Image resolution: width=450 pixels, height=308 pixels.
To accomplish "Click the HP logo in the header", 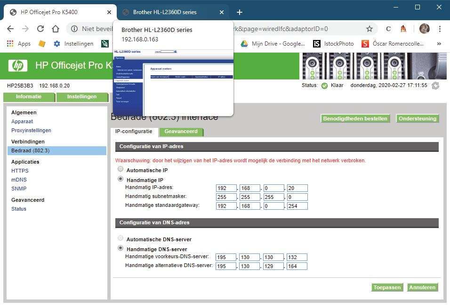I will (x=18, y=65).
